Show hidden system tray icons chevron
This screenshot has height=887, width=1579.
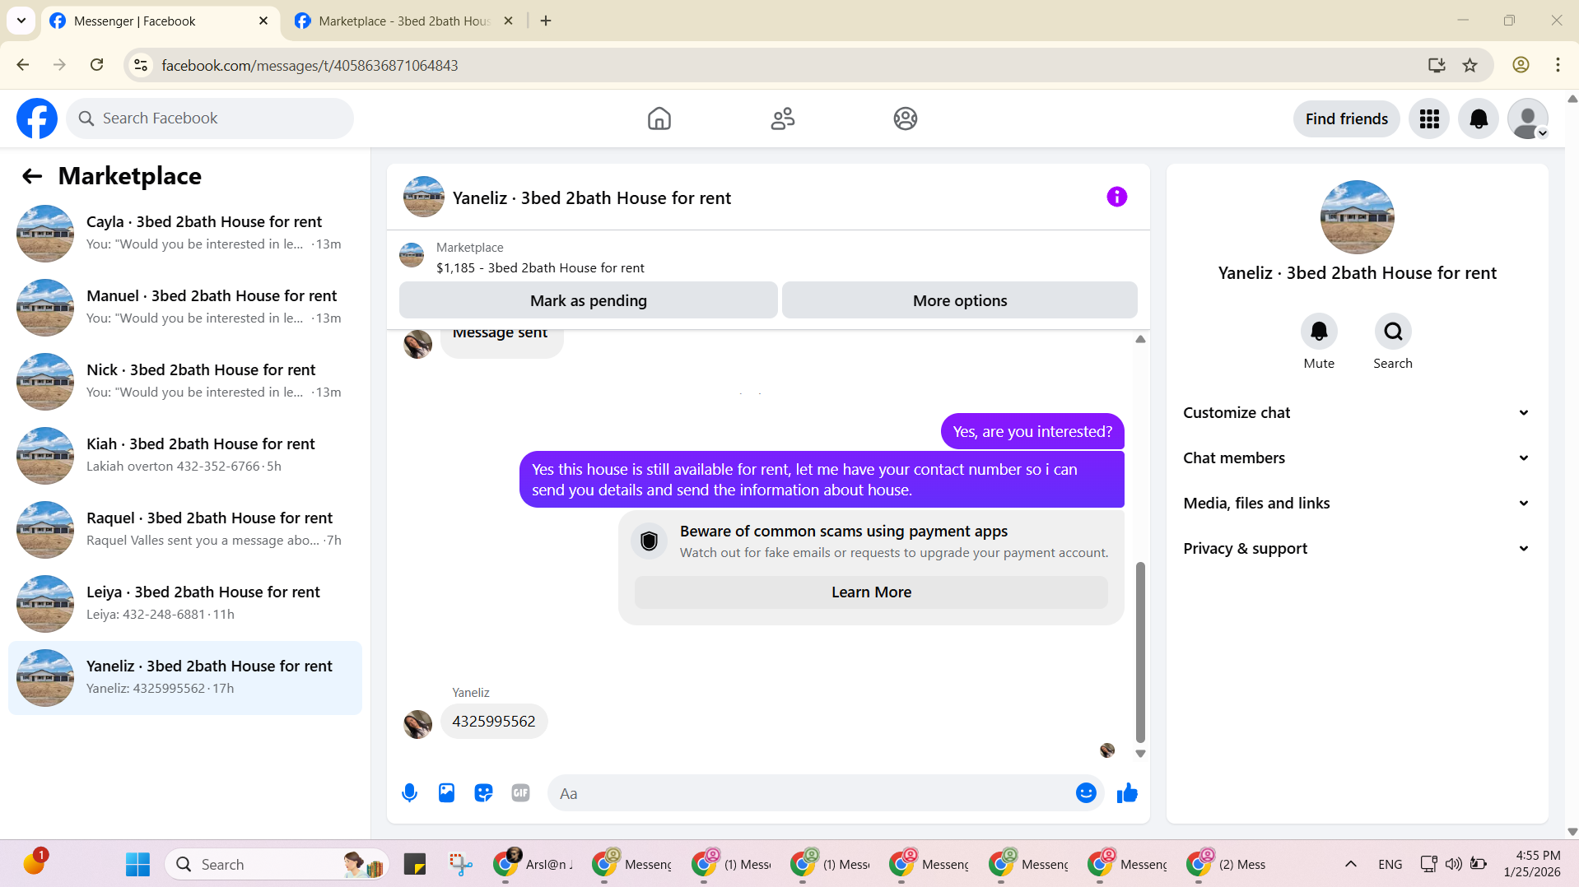pos(1350,864)
